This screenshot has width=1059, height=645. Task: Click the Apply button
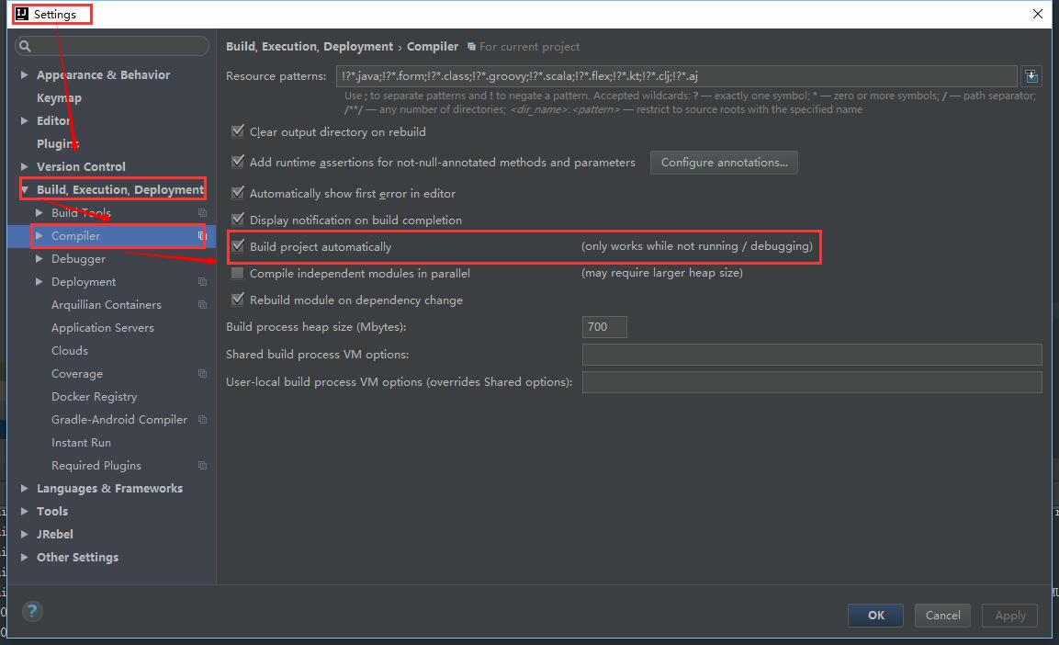(x=1009, y=616)
